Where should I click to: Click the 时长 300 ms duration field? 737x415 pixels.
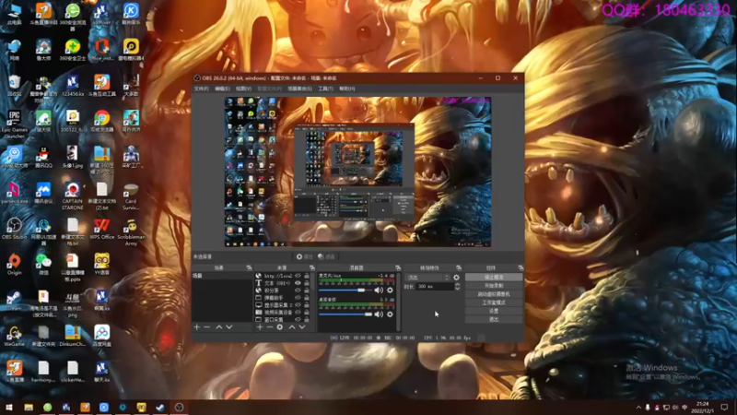click(435, 287)
